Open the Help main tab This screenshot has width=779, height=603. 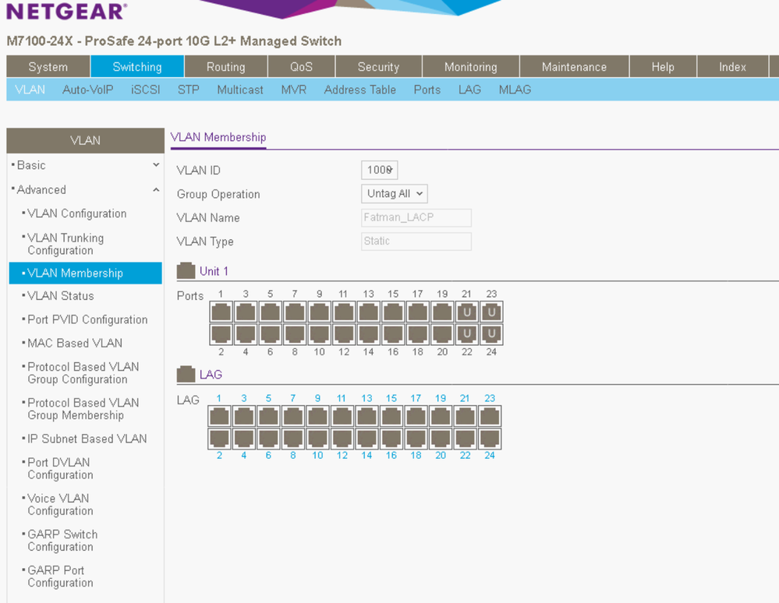click(664, 66)
